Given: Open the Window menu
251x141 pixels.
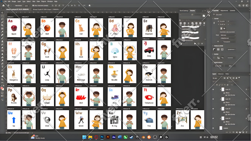Looking at the screenshot, I should pyautogui.click(x=50, y=1).
